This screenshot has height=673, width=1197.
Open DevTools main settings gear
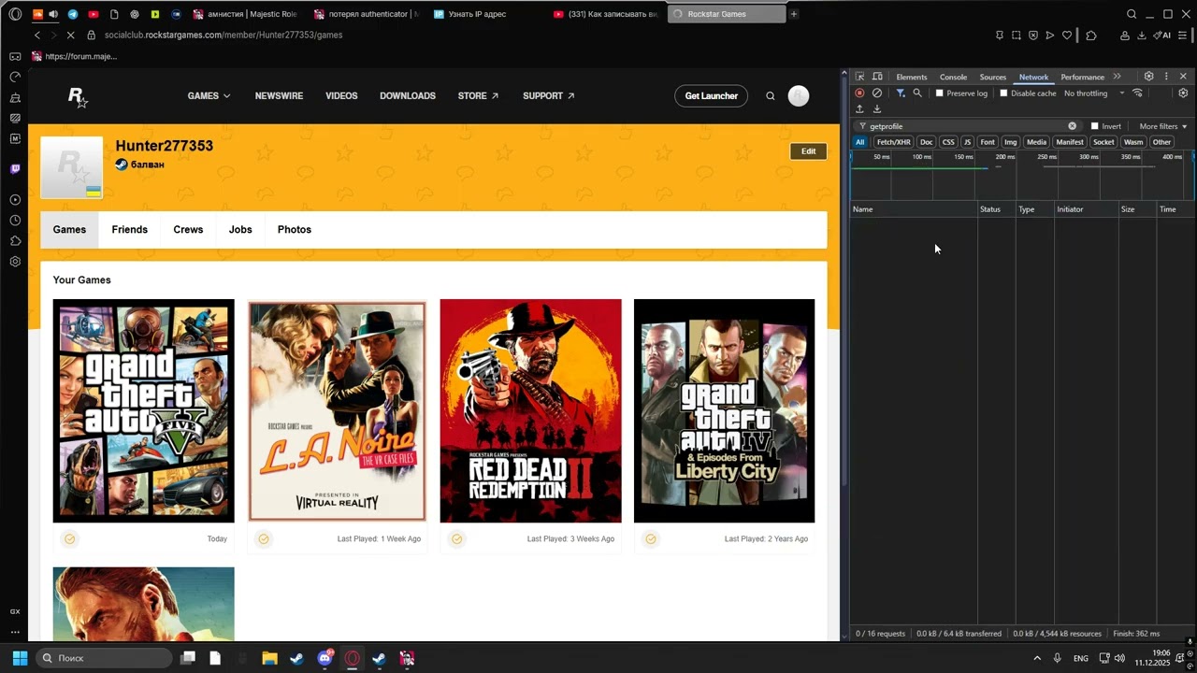click(1148, 77)
